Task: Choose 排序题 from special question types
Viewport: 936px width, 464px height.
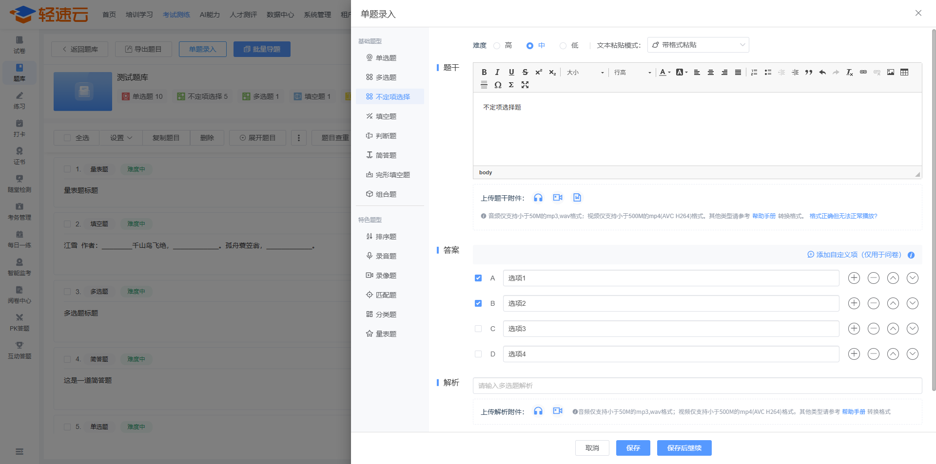Action: coord(386,237)
